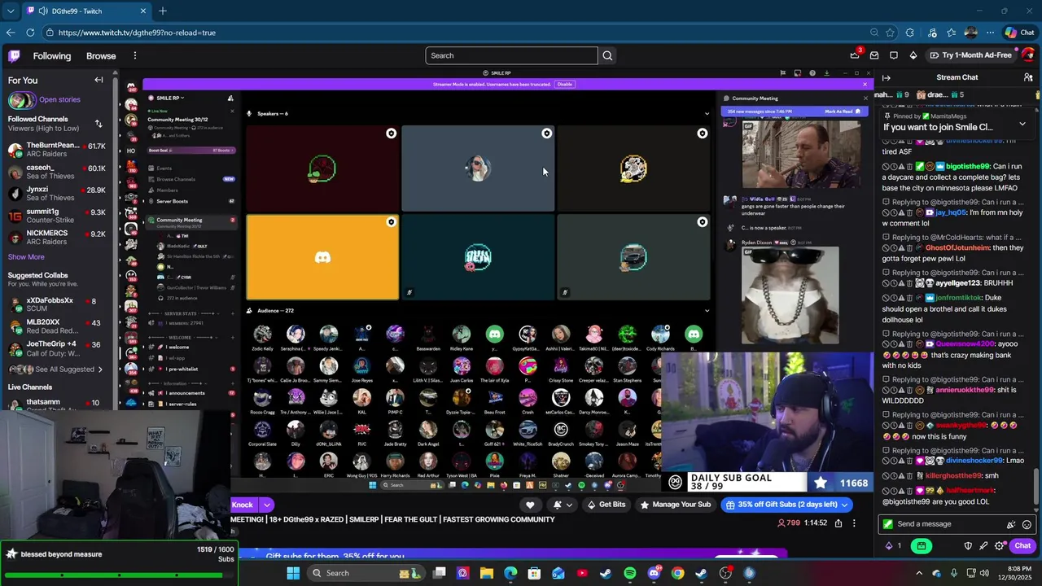Open notification bell dropdown
1042x586 pixels.
pos(562,505)
